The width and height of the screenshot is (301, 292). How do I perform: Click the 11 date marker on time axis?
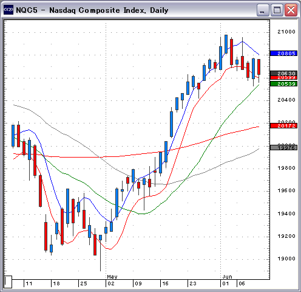point(29,283)
